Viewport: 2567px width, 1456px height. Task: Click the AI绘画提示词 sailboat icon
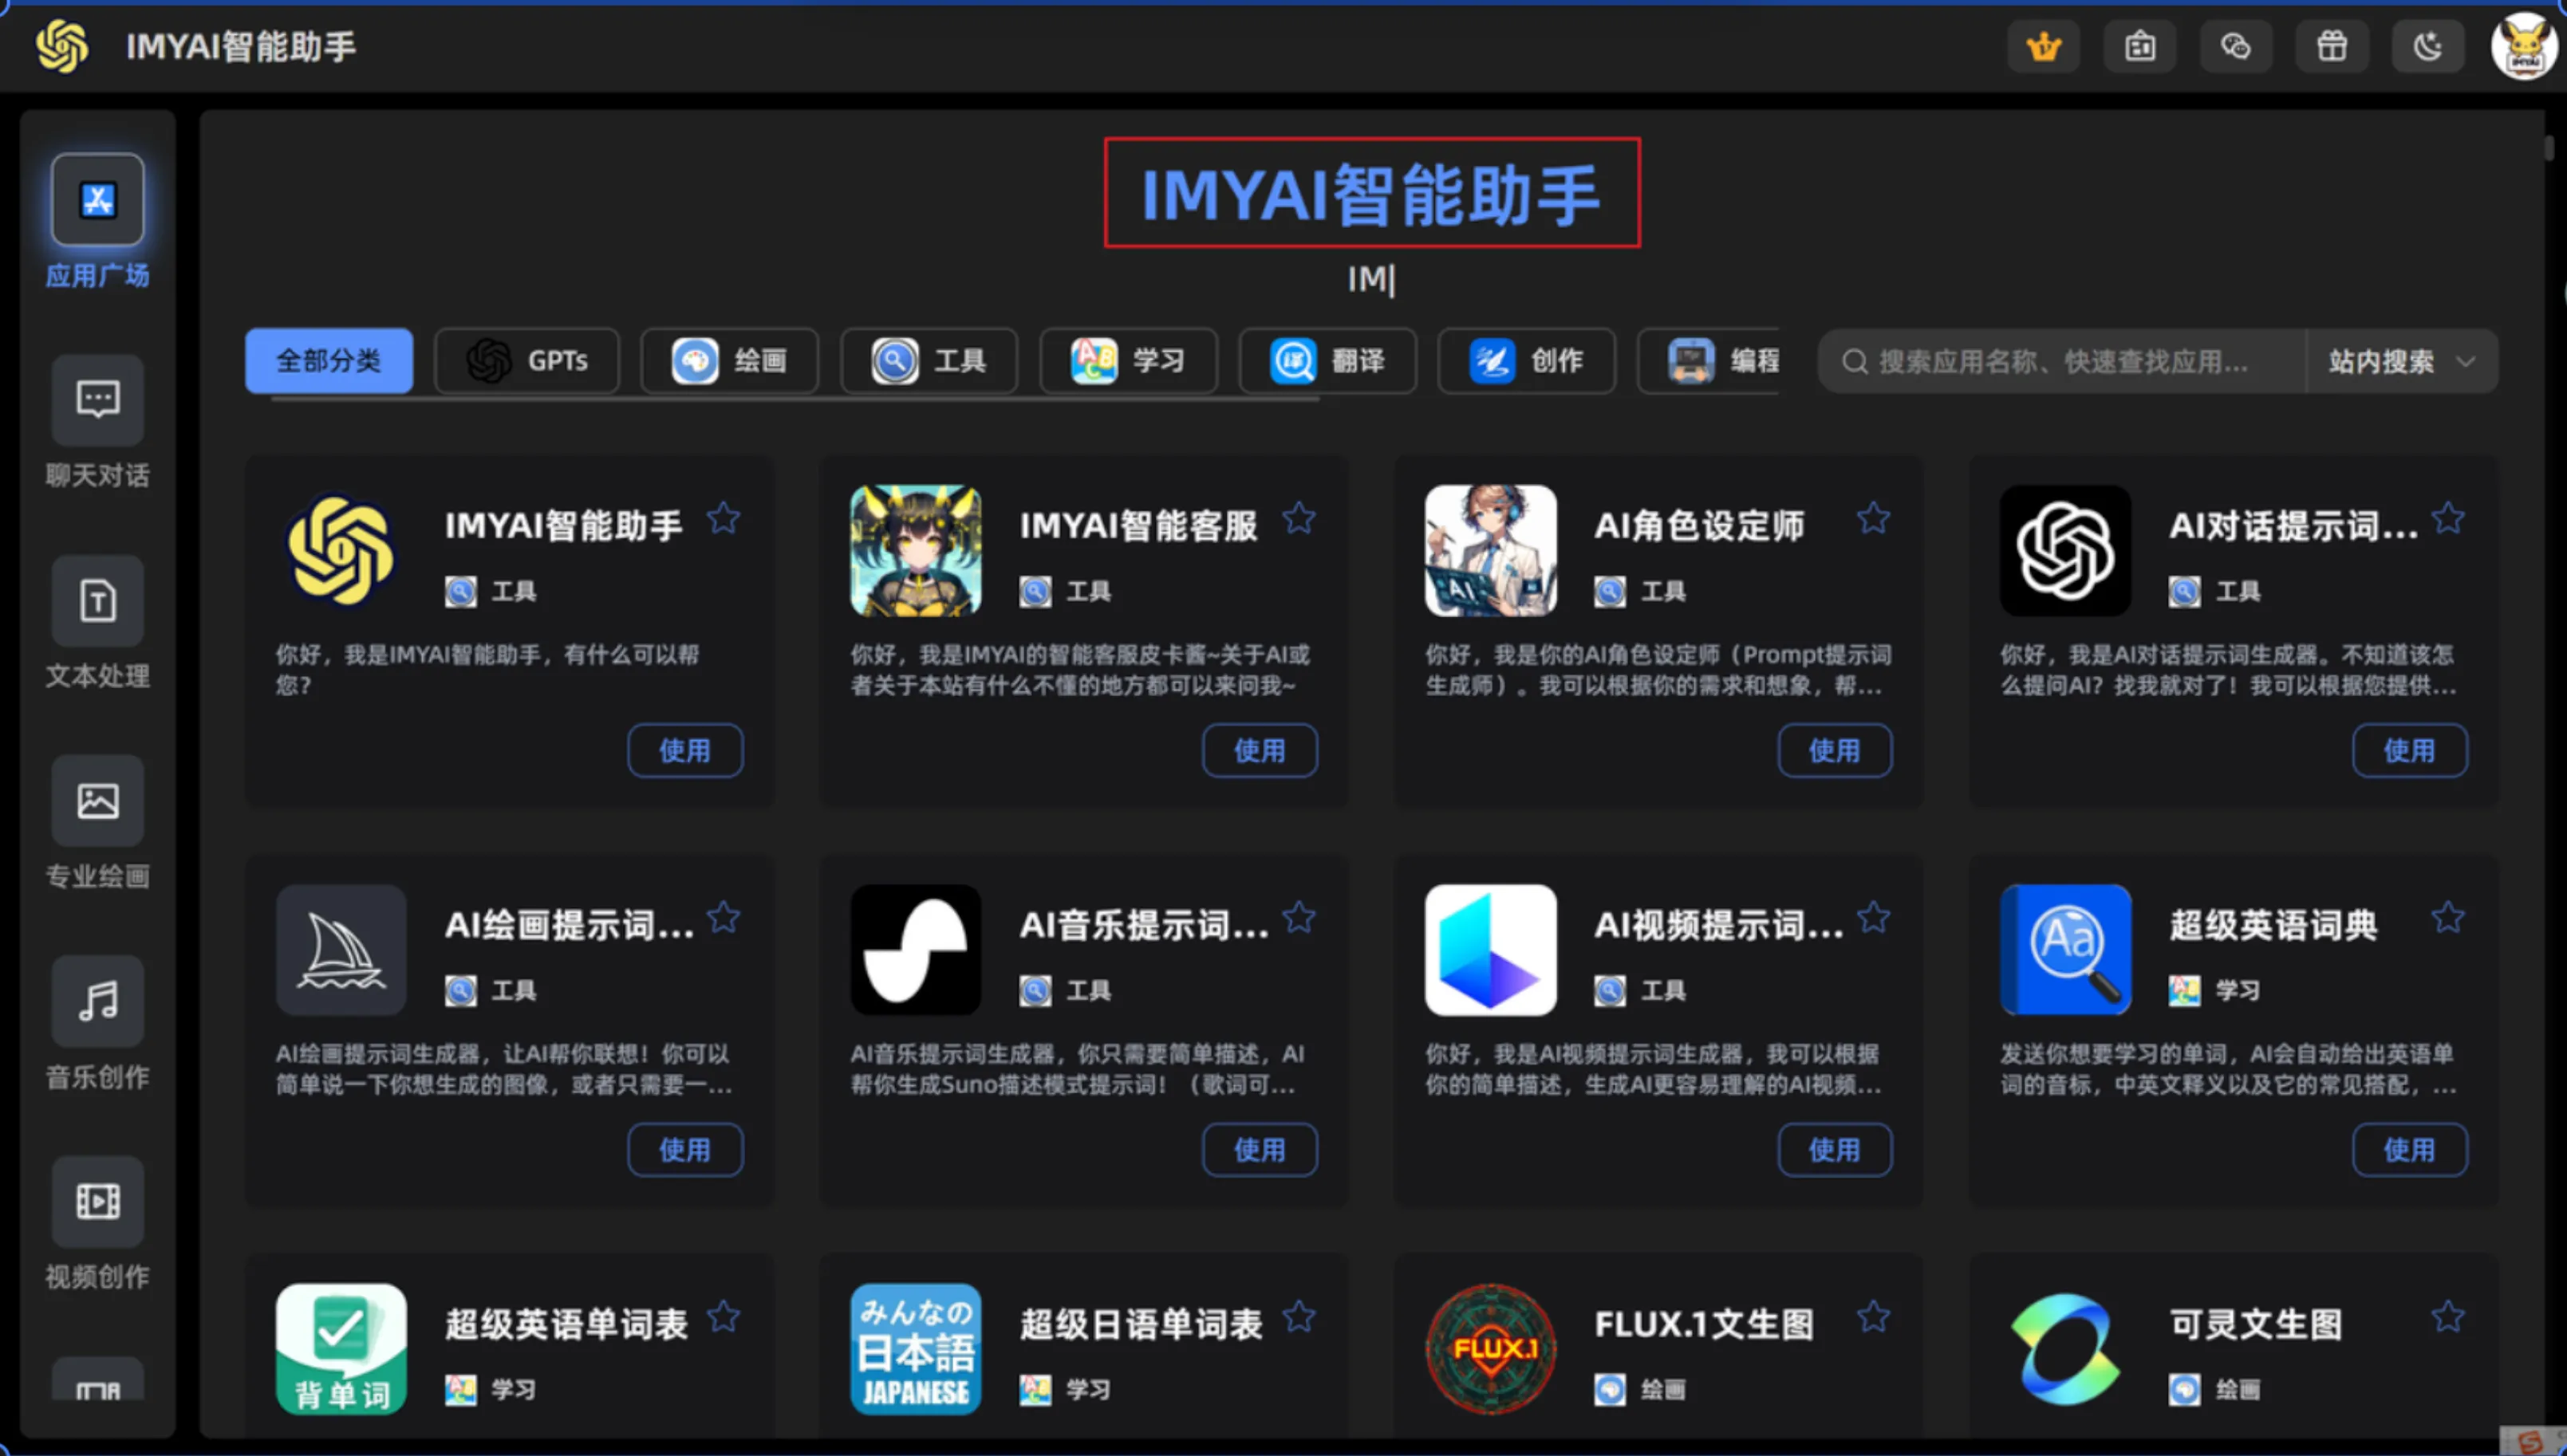(341, 949)
